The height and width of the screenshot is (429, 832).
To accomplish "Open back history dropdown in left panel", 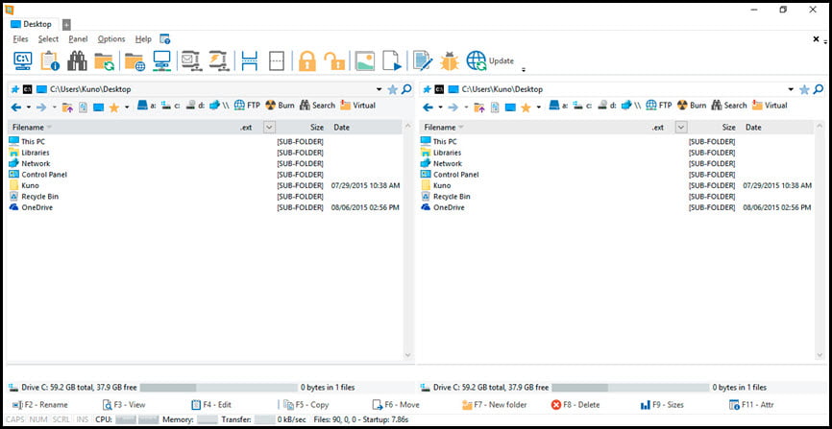I will coord(29,107).
